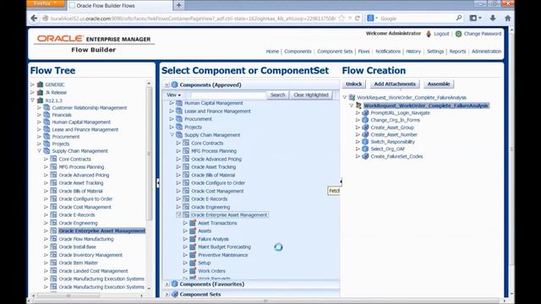Bookmark this page with the star icon
The image size is (541, 304).
(342, 19)
